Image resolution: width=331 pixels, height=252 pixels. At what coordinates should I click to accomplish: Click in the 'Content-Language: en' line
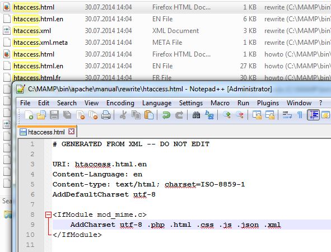(x=97, y=174)
